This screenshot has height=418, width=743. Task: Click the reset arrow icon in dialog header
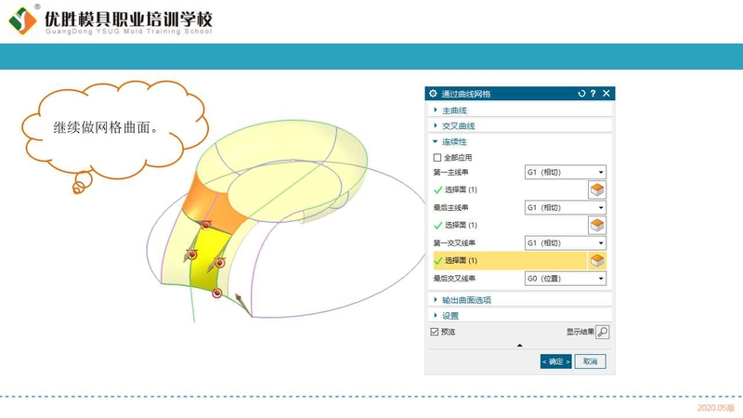point(581,94)
